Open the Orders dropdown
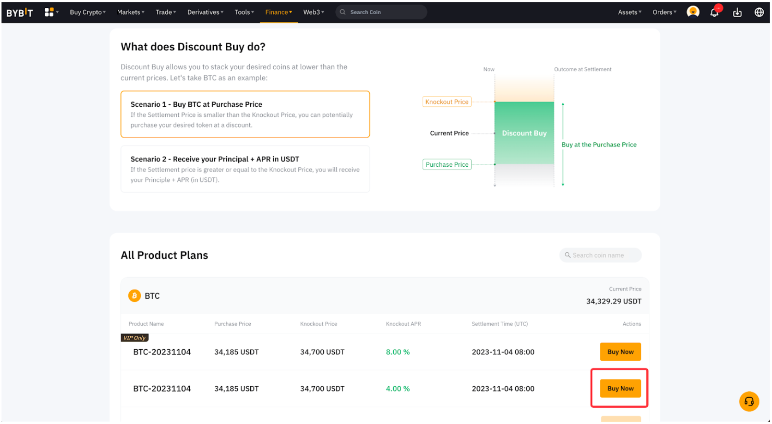This screenshot has height=424, width=772. (x=664, y=12)
